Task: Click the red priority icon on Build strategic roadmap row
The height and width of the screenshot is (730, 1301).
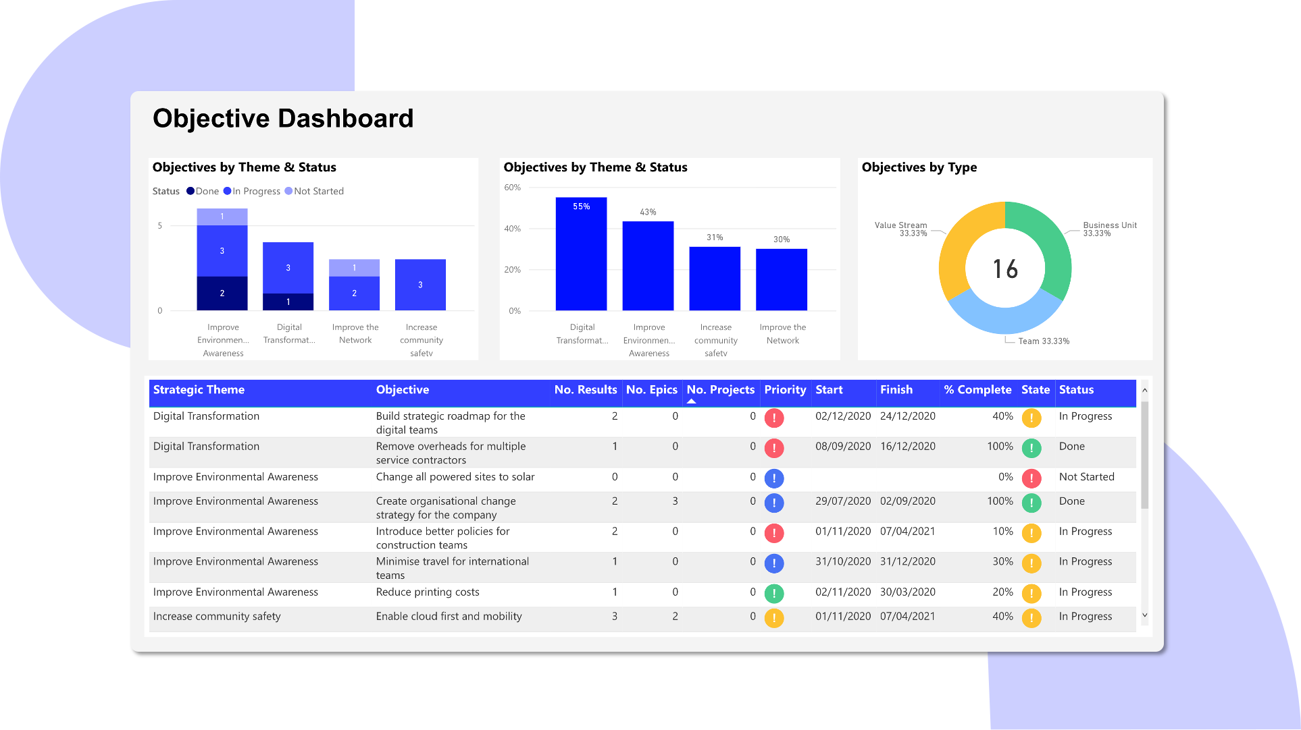Action: pos(773,418)
